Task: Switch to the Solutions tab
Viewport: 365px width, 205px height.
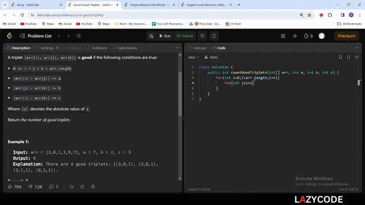Action: [x=97, y=48]
